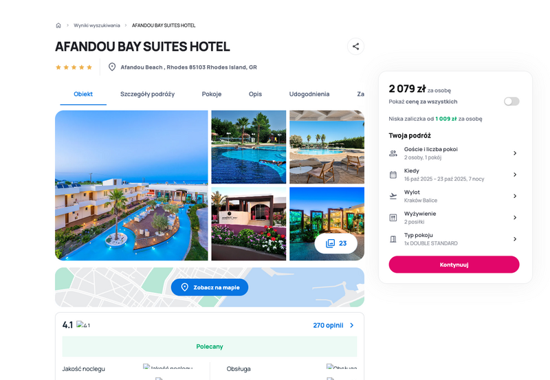The width and height of the screenshot is (550, 380).
Task: Click 'Zobacz na mapie' button
Action: coord(210,287)
